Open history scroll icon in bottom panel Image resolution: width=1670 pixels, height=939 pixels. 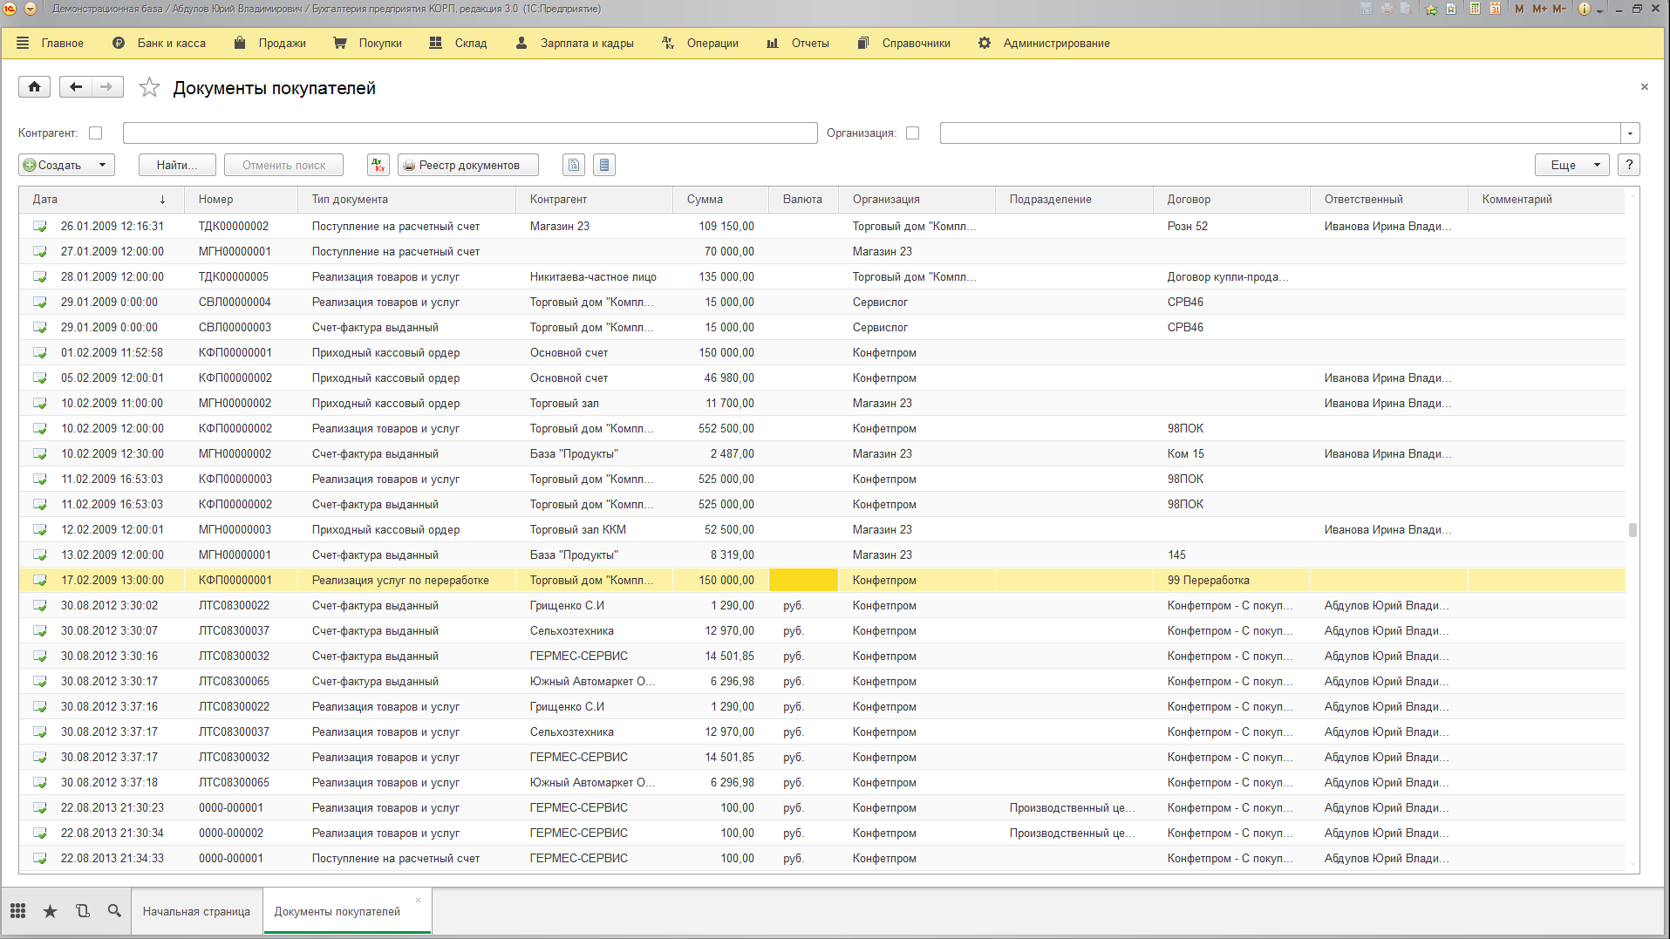(x=82, y=911)
